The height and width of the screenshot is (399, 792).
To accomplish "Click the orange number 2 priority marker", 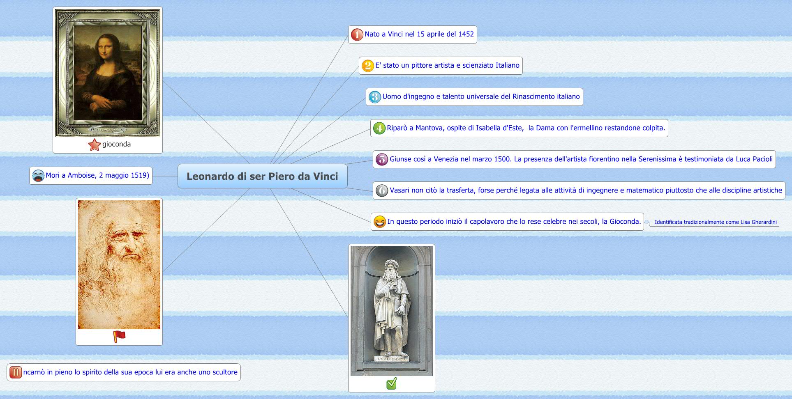I will click(x=368, y=66).
